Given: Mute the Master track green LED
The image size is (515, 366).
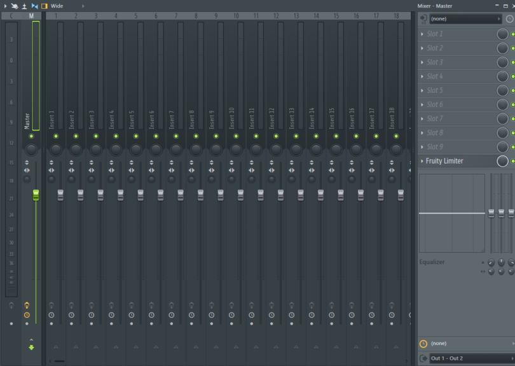Looking at the screenshot, I should (x=31, y=136).
